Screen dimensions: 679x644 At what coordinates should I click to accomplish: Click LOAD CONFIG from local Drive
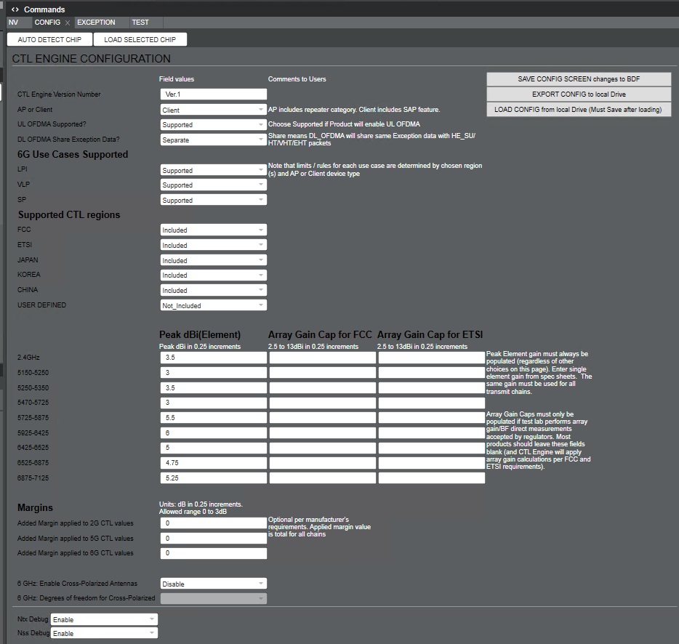pos(578,109)
